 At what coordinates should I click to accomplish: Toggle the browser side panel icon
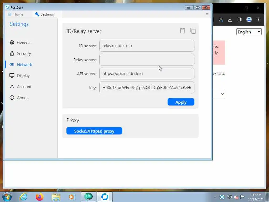[240, 19]
